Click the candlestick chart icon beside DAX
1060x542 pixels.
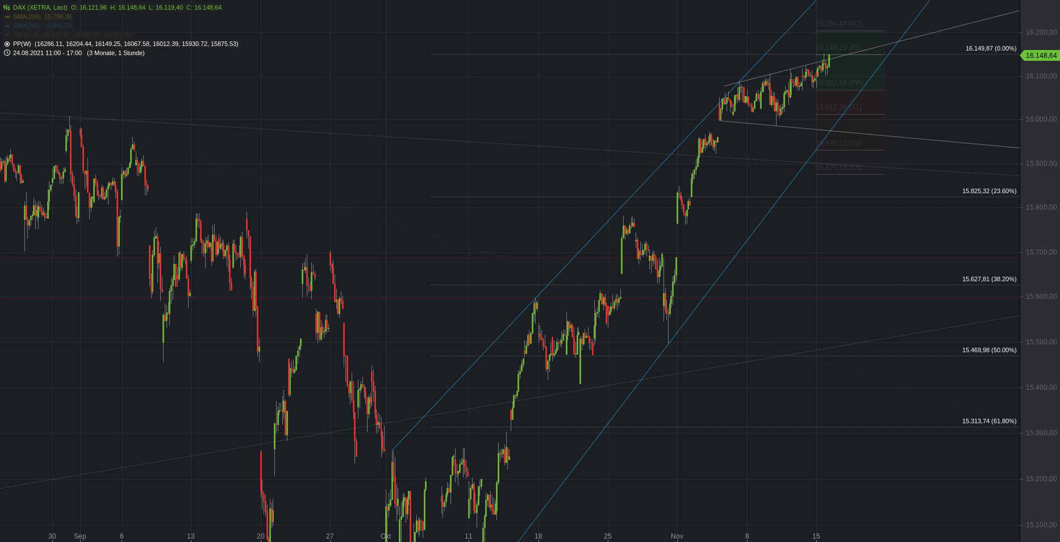[7, 7]
